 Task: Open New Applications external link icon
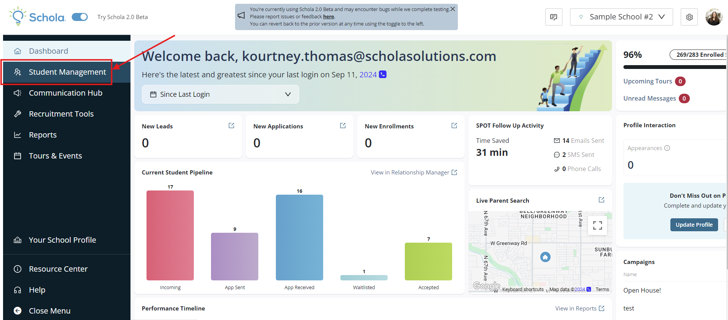coord(343,126)
